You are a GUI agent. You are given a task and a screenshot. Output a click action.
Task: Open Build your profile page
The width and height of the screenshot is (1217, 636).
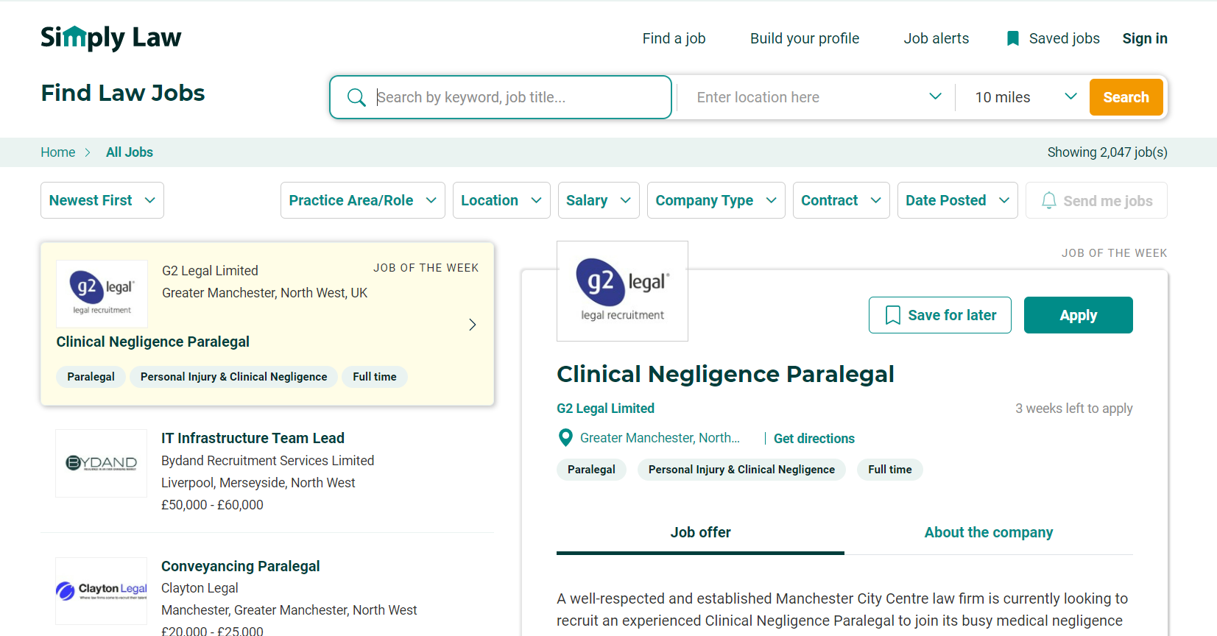click(x=805, y=38)
